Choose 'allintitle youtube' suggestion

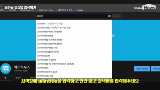[74, 36]
